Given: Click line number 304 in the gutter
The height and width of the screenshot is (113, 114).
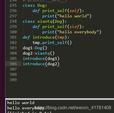Looking at the screenshot, I should [13, 53].
